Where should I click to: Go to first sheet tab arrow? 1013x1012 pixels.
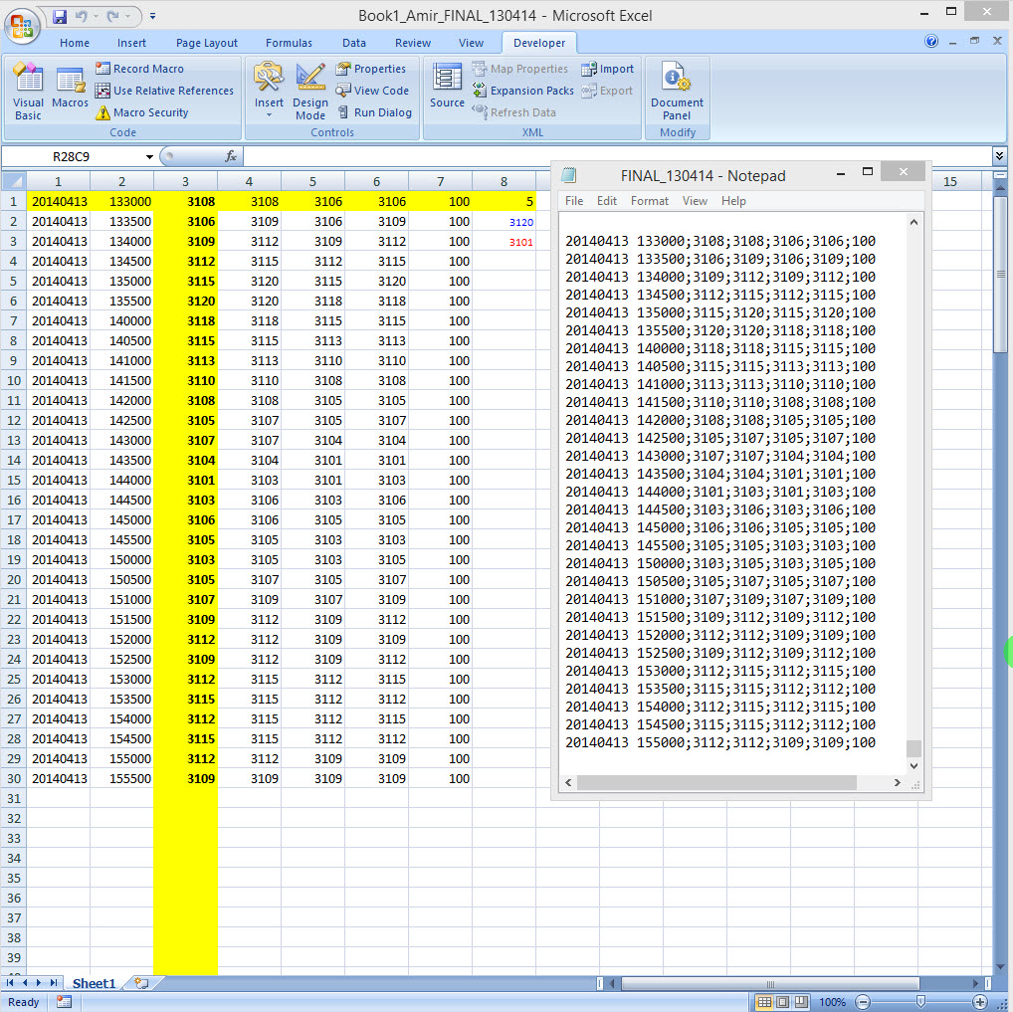[10, 983]
